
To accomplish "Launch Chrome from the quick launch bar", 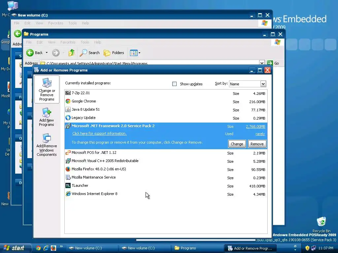I will 38,248.
